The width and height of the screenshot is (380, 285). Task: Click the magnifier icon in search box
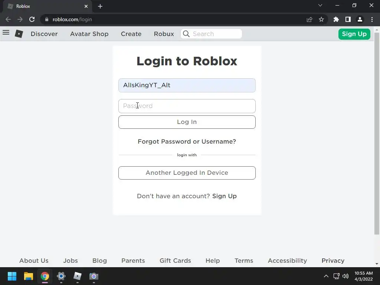point(186,34)
